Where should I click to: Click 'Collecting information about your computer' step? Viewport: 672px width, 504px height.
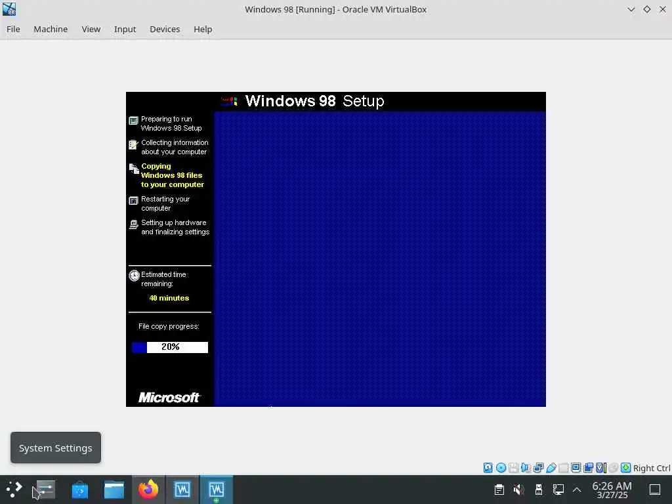175,147
